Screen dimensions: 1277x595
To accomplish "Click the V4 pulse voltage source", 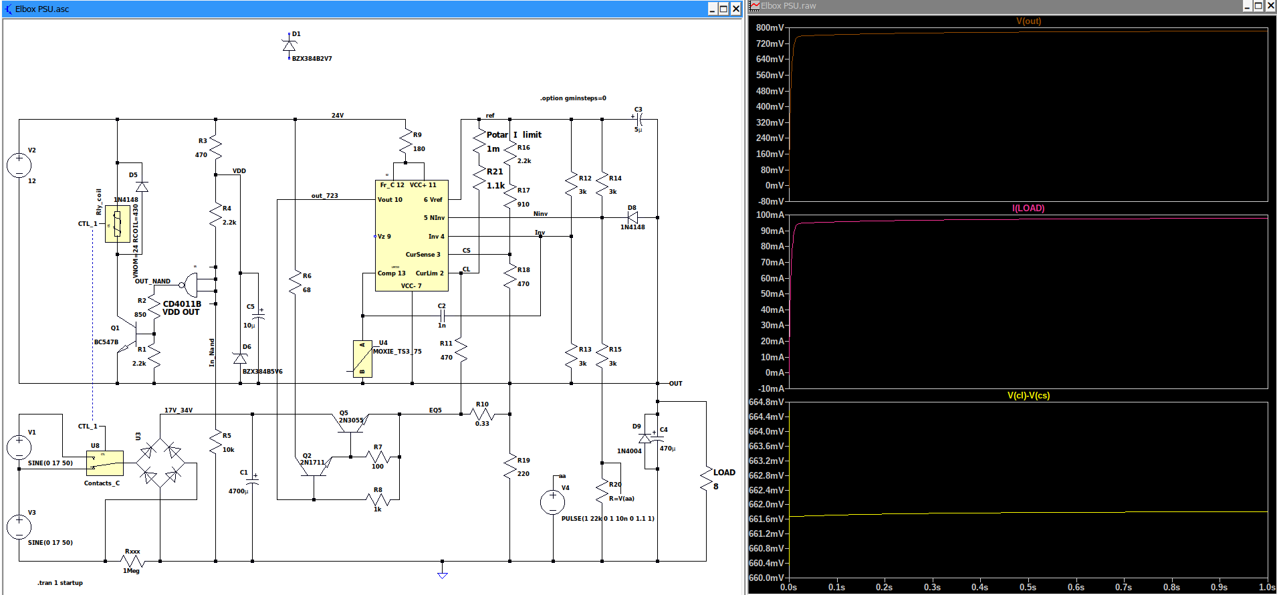I will pyautogui.click(x=553, y=502).
